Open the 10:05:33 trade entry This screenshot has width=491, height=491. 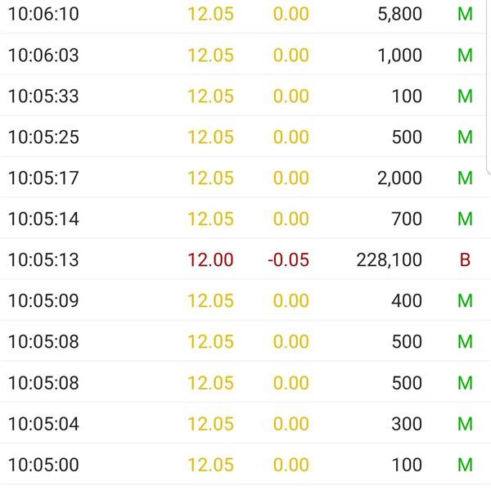(243, 96)
